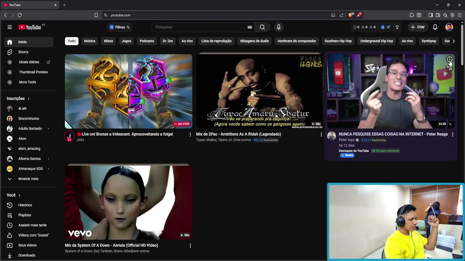Open the notifications bell

pyautogui.click(x=435, y=27)
